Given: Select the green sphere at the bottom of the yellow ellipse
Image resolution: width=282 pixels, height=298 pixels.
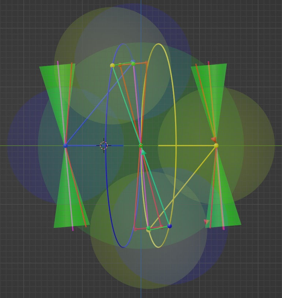Looking at the screenshot, I should 148,228.
